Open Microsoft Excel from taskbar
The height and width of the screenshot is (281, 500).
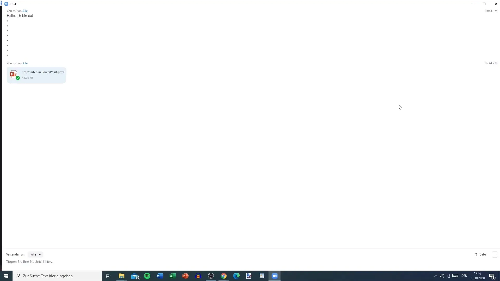tap(172, 276)
